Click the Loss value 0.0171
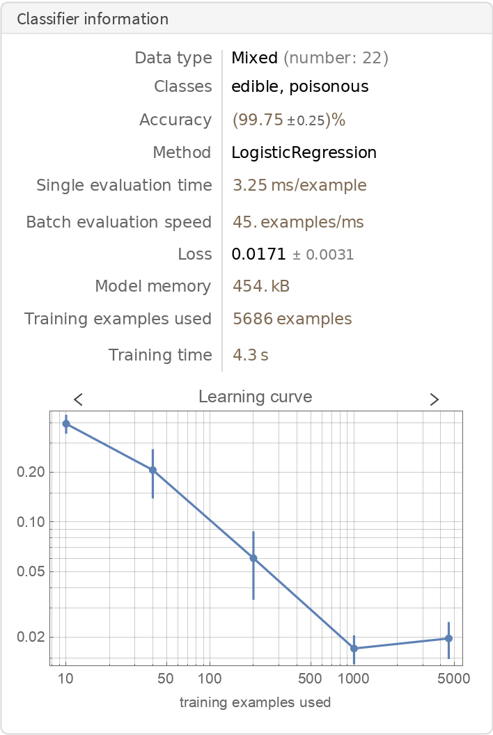 tap(259, 254)
